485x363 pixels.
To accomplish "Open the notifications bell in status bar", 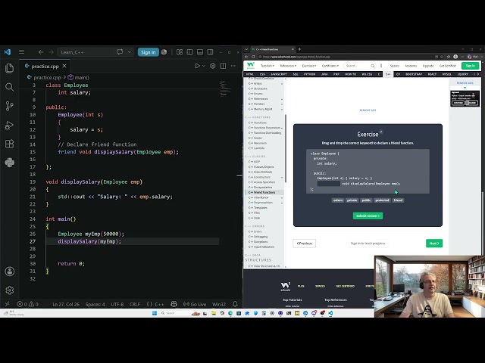I will click(x=235, y=304).
